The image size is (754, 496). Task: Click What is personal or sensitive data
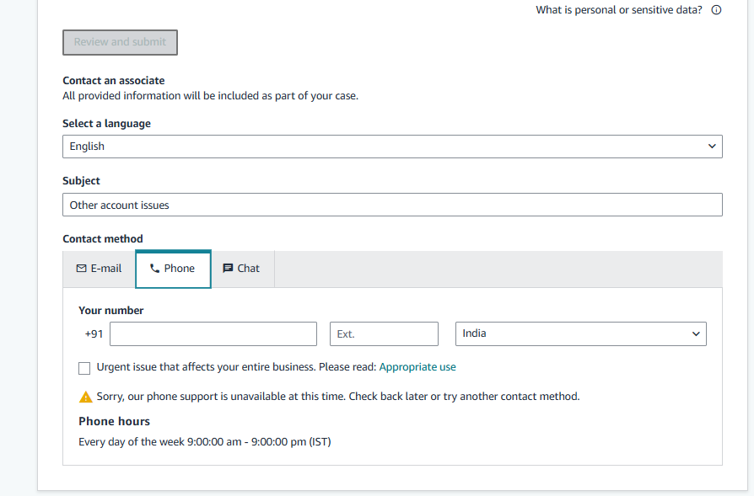tap(619, 10)
